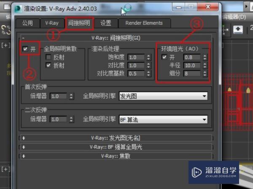Adjust the 对比度 spinner arrows

point(148,66)
